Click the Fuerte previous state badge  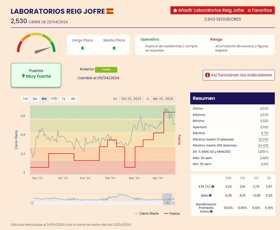[106, 70]
